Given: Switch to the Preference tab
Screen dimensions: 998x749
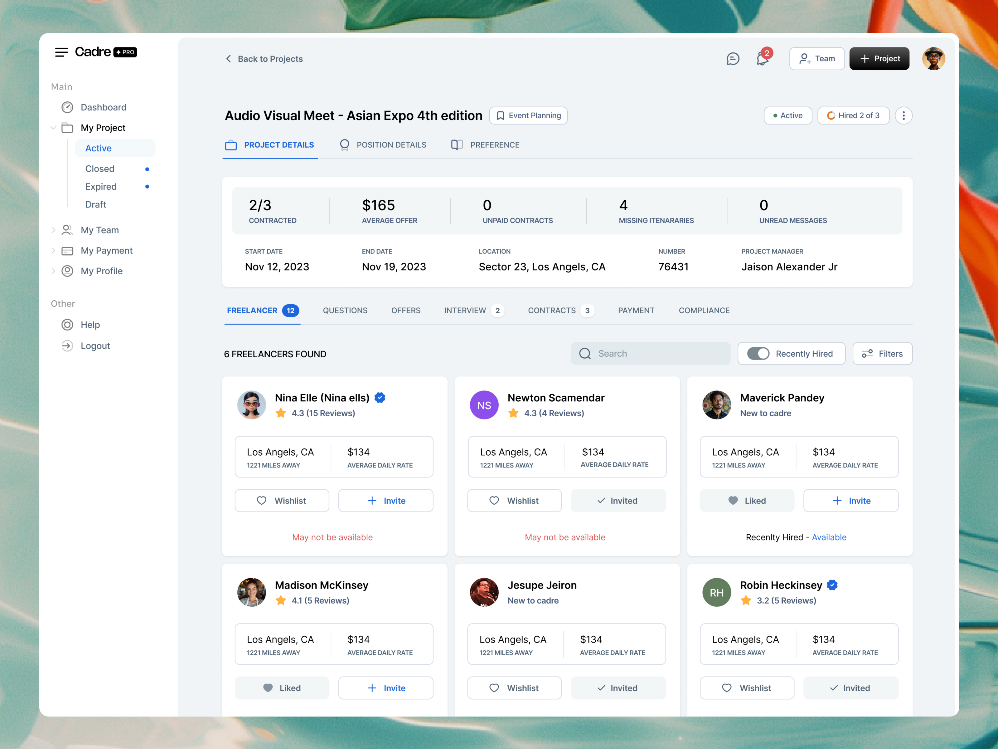Looking at the screenshot, I should [486, 145].
